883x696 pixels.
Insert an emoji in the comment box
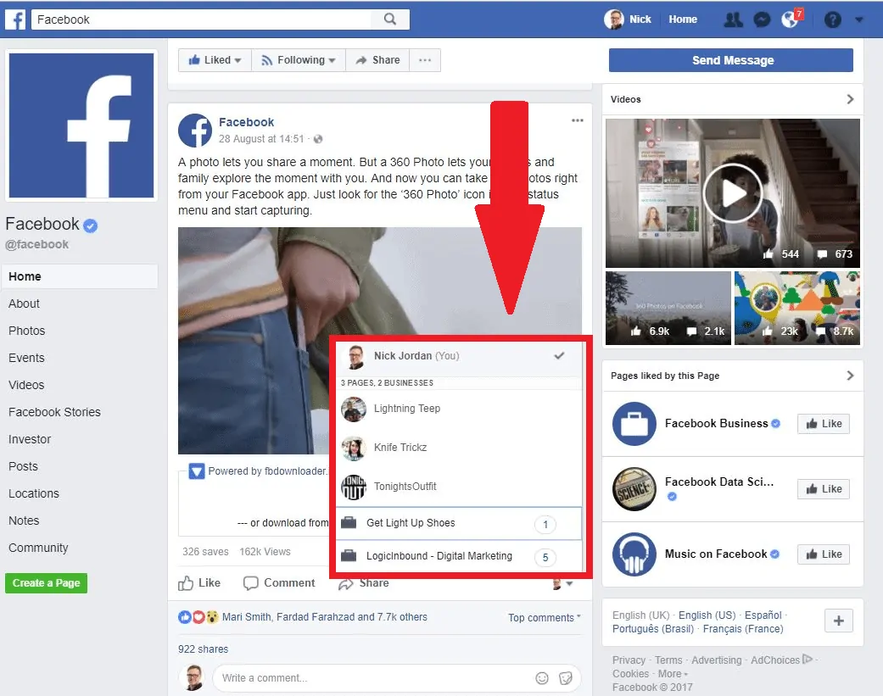[x=542, y=678]
